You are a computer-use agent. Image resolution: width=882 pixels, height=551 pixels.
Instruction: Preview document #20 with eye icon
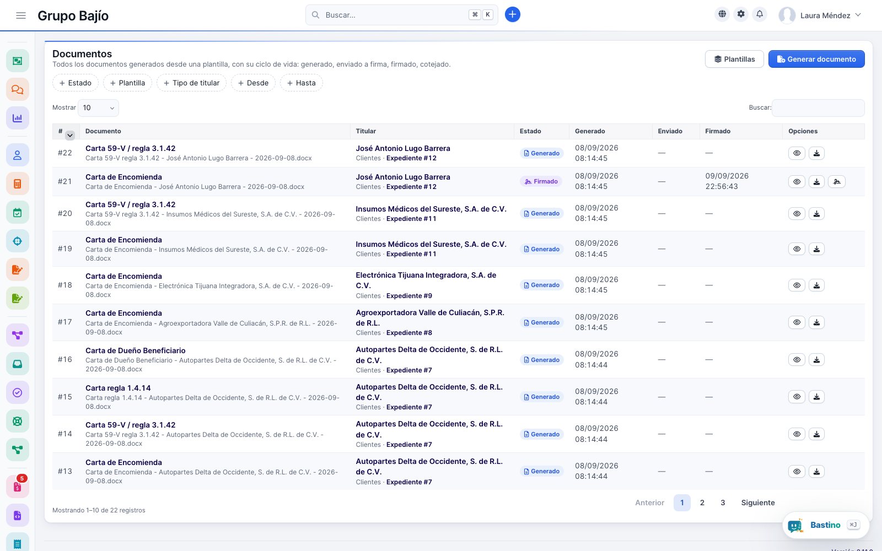[797, 213]
